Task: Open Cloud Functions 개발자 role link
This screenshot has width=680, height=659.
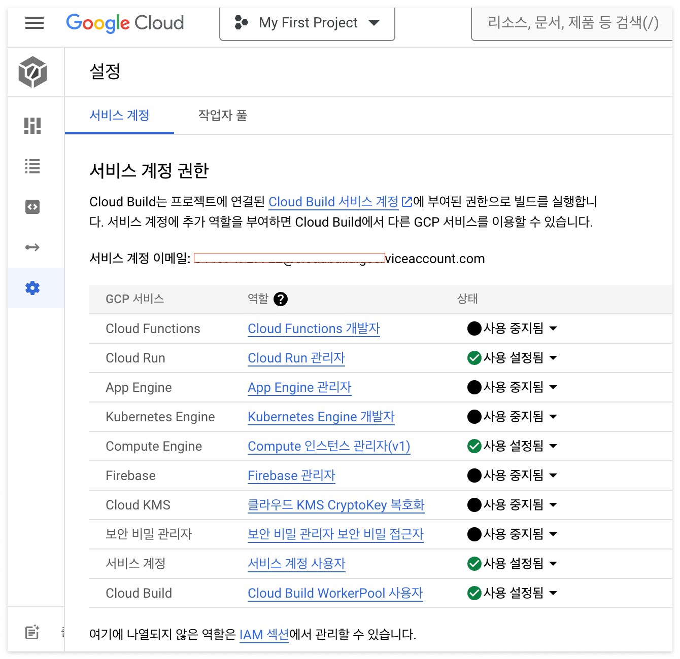Action: pos(314,328)
